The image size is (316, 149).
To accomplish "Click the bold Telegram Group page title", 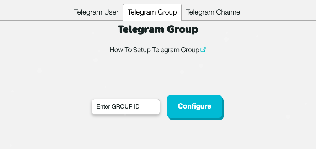I will pyautogui.click(x=158, y=29).
